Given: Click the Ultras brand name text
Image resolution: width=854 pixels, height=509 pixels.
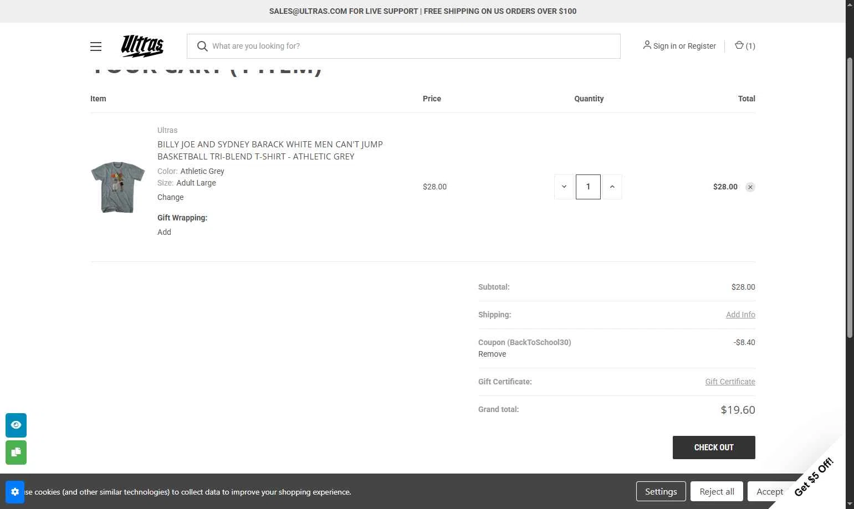Looking at the screenshot, I should 167,130.
